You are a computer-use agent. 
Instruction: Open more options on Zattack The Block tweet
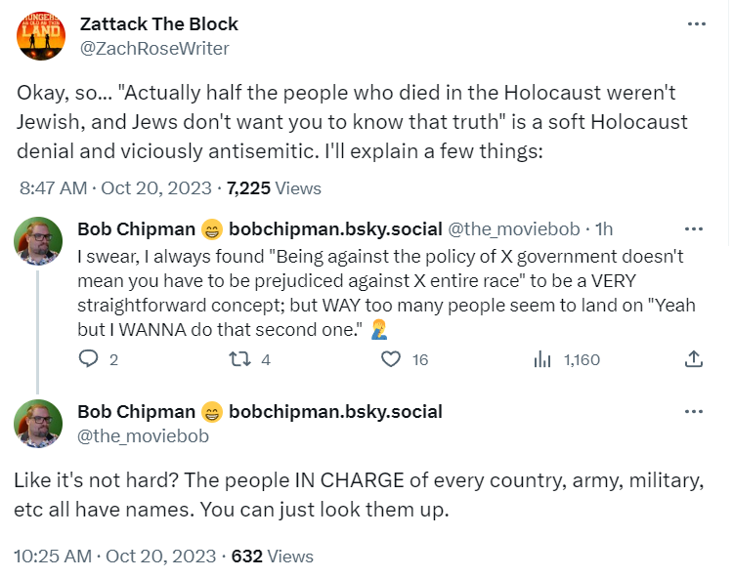coord(695,24)
